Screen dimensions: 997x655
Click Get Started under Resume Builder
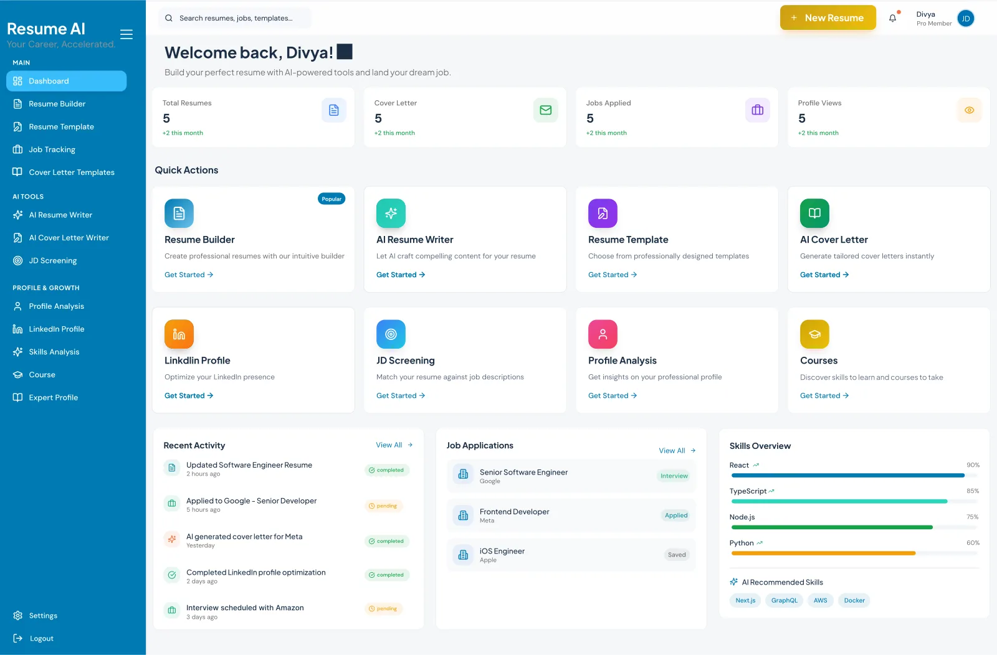189,275
